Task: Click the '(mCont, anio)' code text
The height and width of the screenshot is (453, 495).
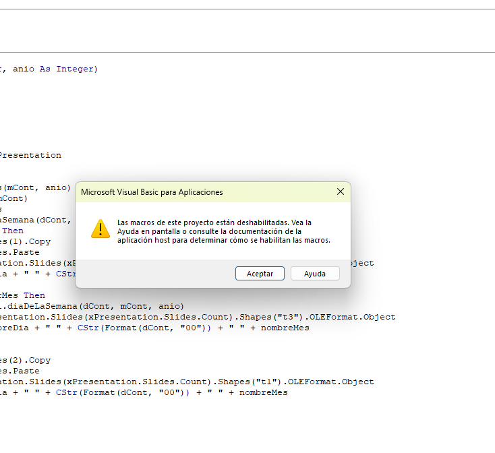Action: tap(35, 187)
